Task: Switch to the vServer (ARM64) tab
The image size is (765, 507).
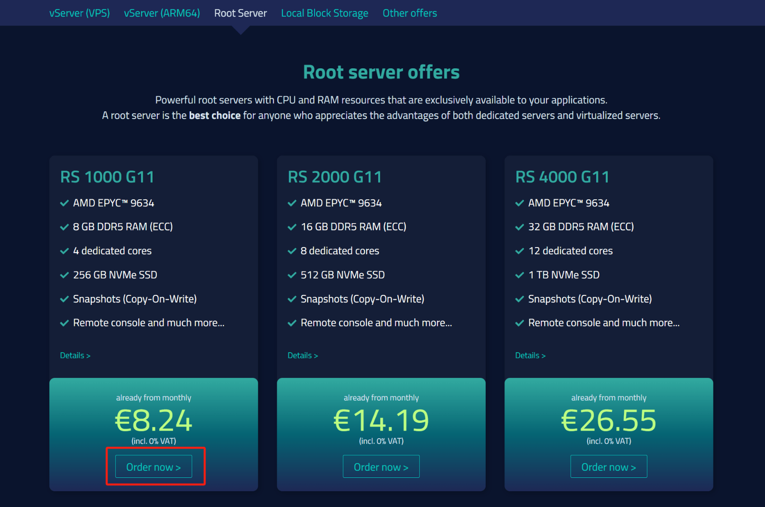Action: point(162,13)
